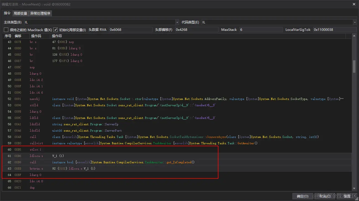This screenshot has width=359, height=201.
Task: Click scrollbar down arrow of instruction list
Action: point(354,189)
